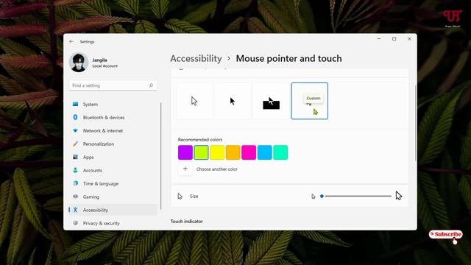
Task: Go to Network & internet settings
Action: [x=113, y=131]
